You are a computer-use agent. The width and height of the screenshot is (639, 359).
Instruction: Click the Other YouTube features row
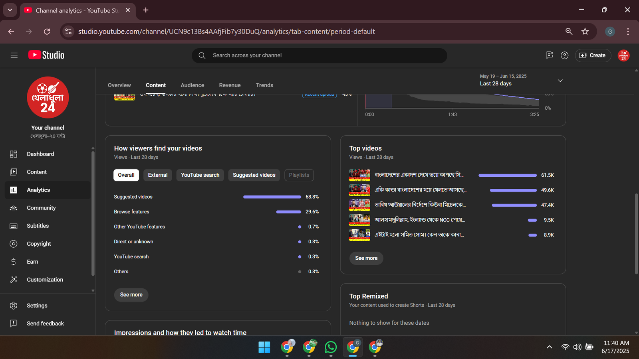tap(216, 227)
